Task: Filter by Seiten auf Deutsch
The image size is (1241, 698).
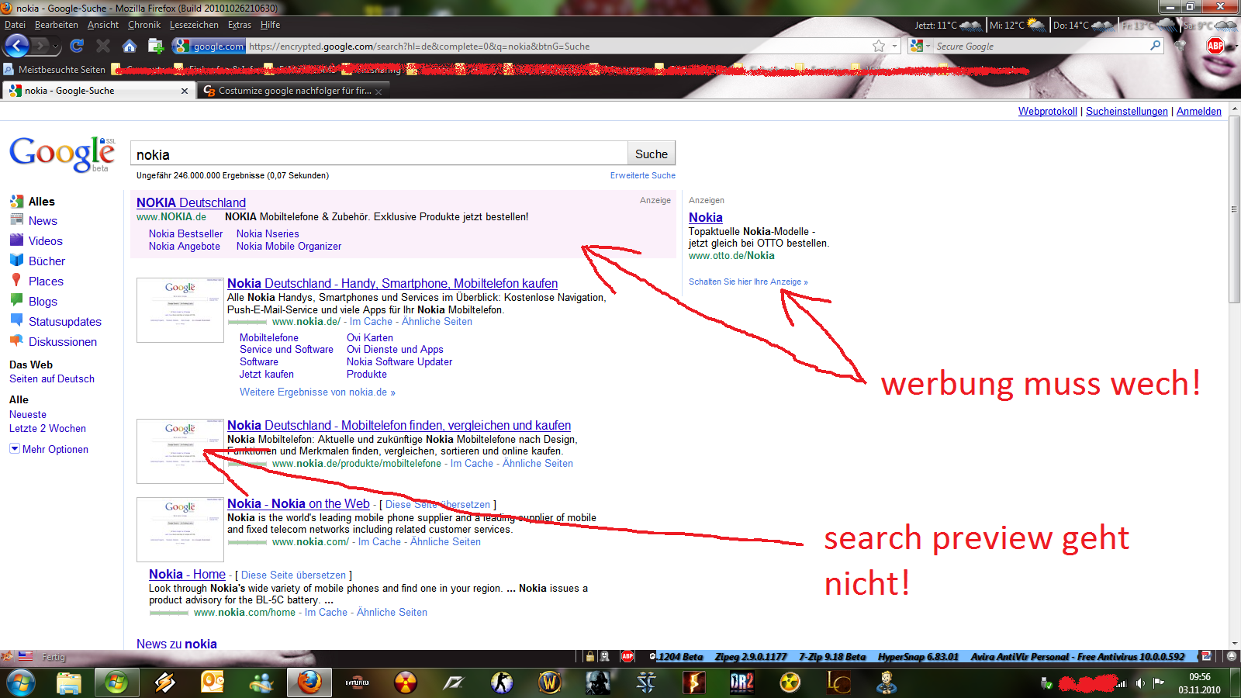Action: click(52, 379)
